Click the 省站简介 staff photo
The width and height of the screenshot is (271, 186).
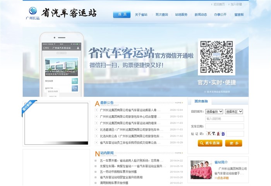click(201, 170)
